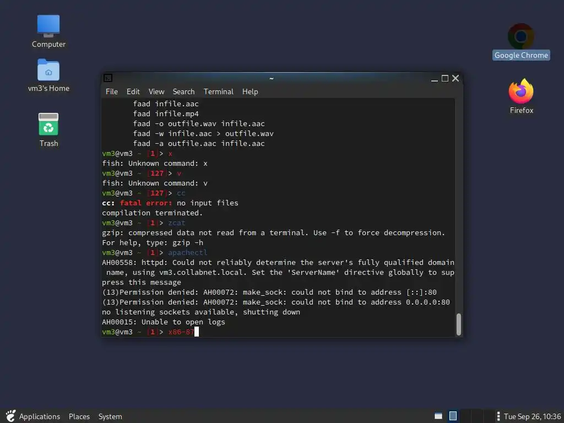Click the 'For help, type: gzip -h' line

click(x=153, y=243)
